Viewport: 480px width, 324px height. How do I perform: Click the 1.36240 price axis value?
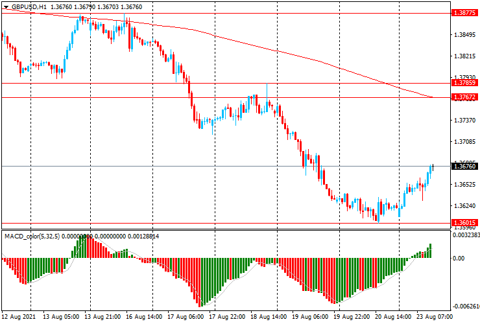(465, 206)
